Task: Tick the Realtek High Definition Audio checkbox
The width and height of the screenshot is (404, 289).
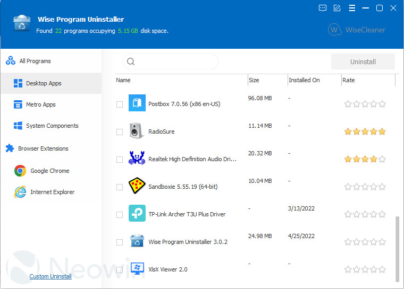Action: point(120,160)
